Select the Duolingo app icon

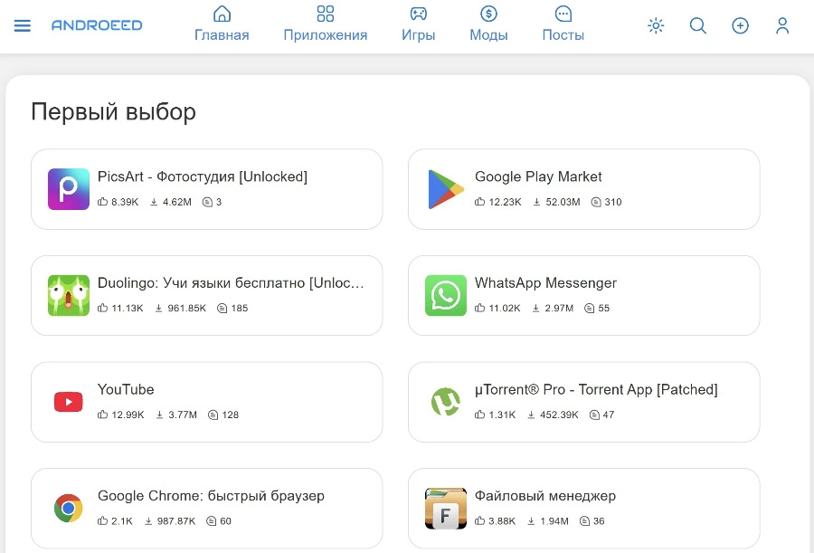point(68,295)
